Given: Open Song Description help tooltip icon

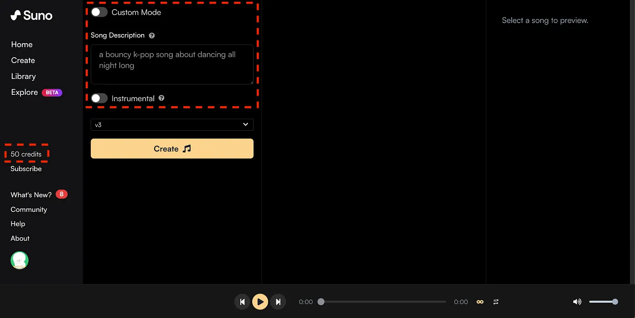Looking at the screenshot, I should 152,35.
